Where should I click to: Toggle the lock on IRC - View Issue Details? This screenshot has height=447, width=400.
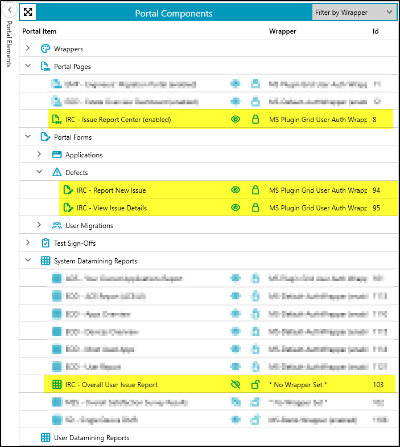click(x=255, y=208)
